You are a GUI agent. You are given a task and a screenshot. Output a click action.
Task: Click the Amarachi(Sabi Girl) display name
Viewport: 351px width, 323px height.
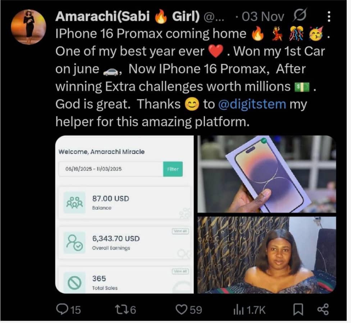tap(127, 16)
